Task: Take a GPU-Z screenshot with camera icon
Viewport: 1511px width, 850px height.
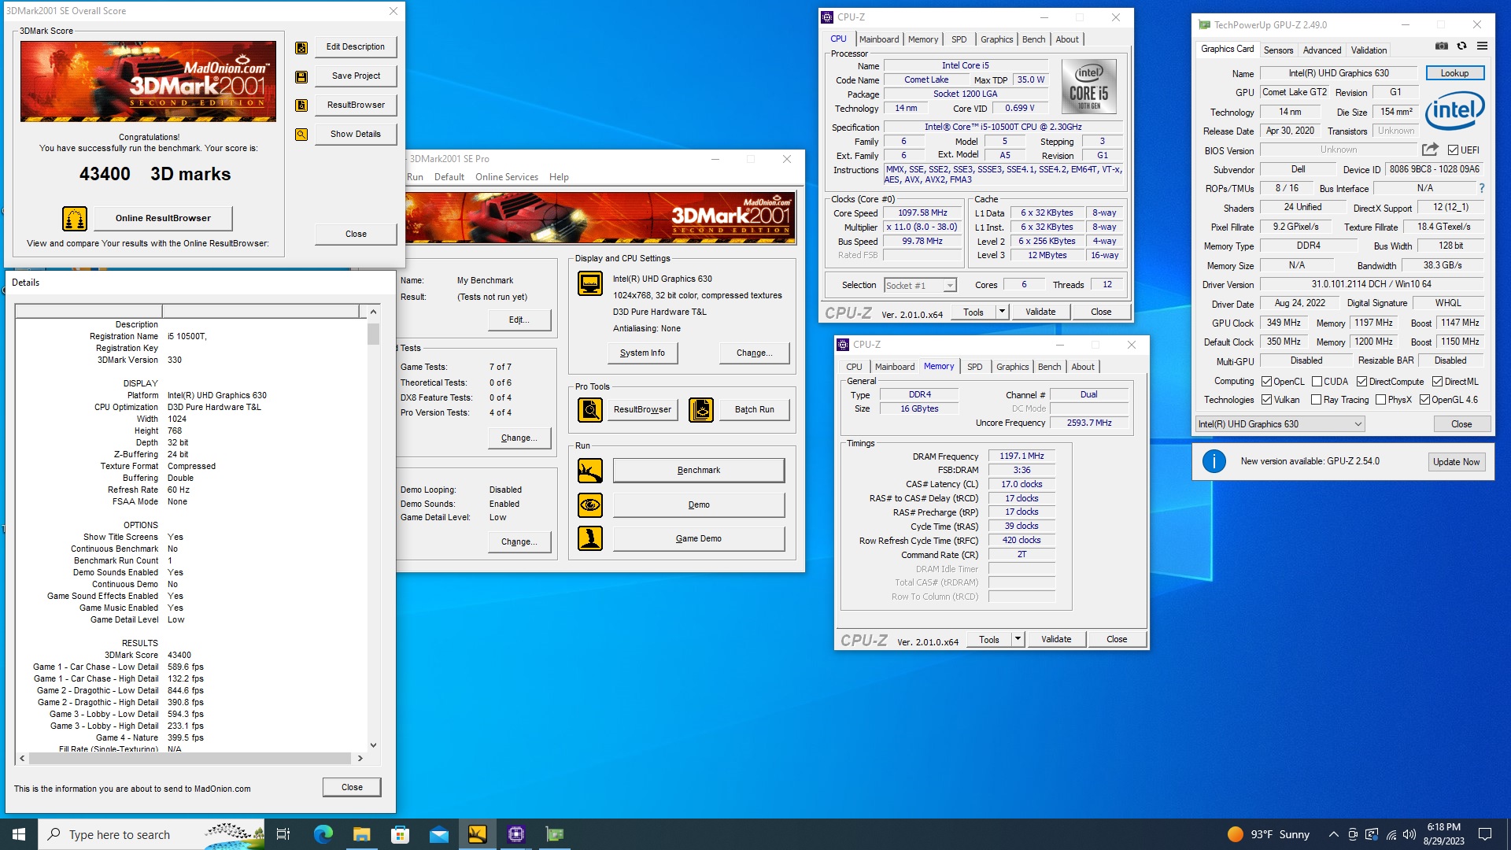Action: coord(1442,46)
